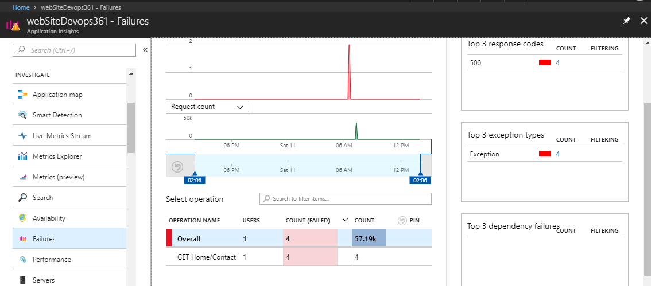
Task: Click the green request count spike
Action: tap(356, 131)
